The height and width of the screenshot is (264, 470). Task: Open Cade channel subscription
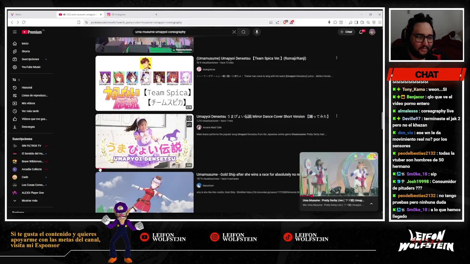coord(25,177)
